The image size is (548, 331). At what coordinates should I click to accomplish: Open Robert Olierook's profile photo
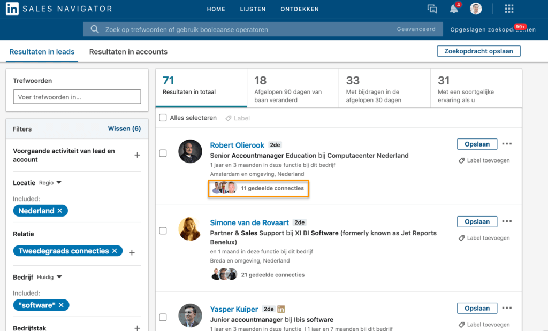pyautogui.click(x=190, y=151)
